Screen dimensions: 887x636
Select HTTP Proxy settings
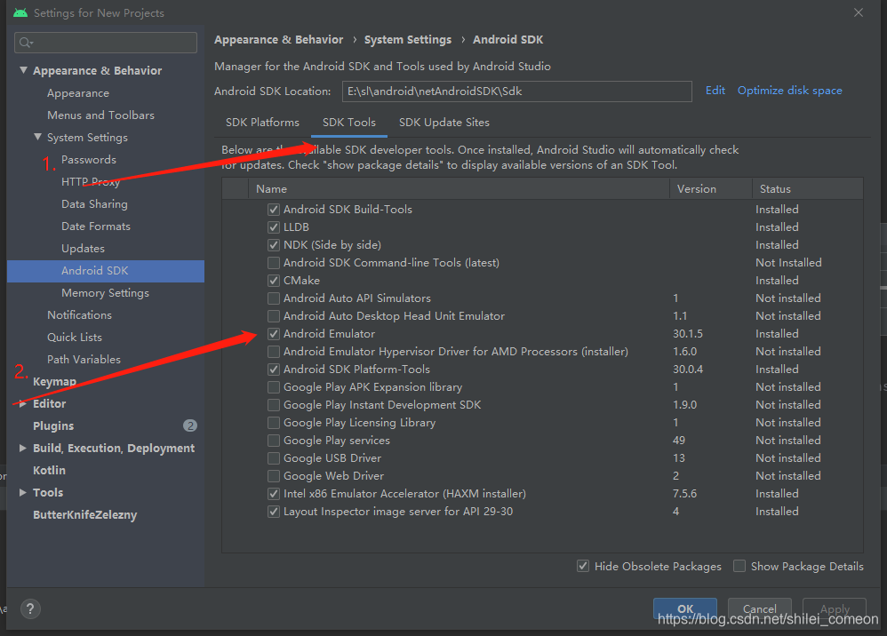click(x=91, y=182)
